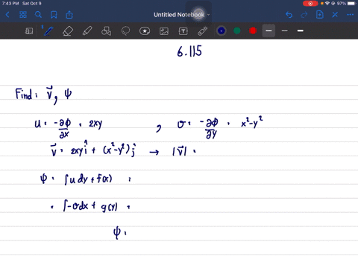Viewport: 358px width, 268px height.
Task: Choose the red pen color
Action: pos(253,31)
